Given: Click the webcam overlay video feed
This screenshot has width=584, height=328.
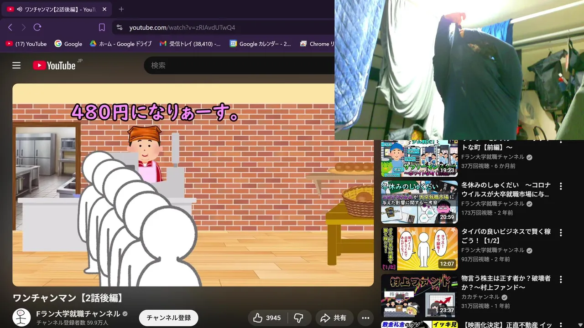Looking at the screenshot, I should tap(459, 70).
